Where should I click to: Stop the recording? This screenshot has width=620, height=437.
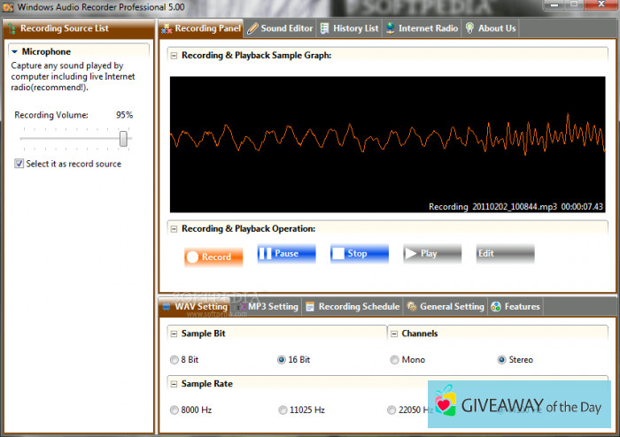pos(360,254)
